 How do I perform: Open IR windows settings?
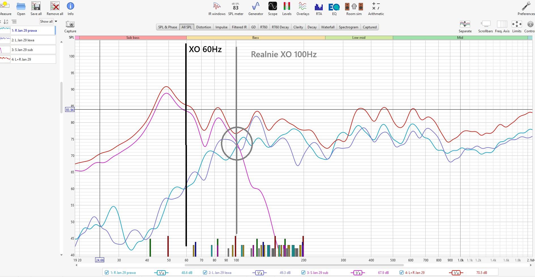tap(217, 8)
